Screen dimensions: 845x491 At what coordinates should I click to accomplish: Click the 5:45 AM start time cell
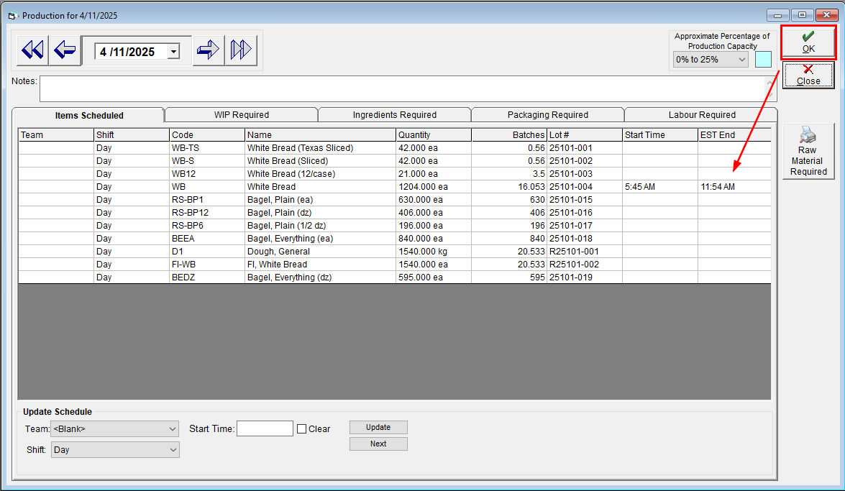pyautogui.click(x=659, y=186)
